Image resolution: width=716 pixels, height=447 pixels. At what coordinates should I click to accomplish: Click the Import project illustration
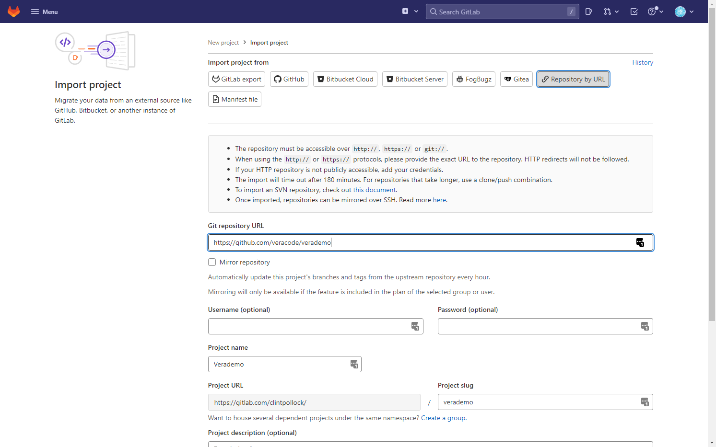pyautogui.click(x=95, y=51)
